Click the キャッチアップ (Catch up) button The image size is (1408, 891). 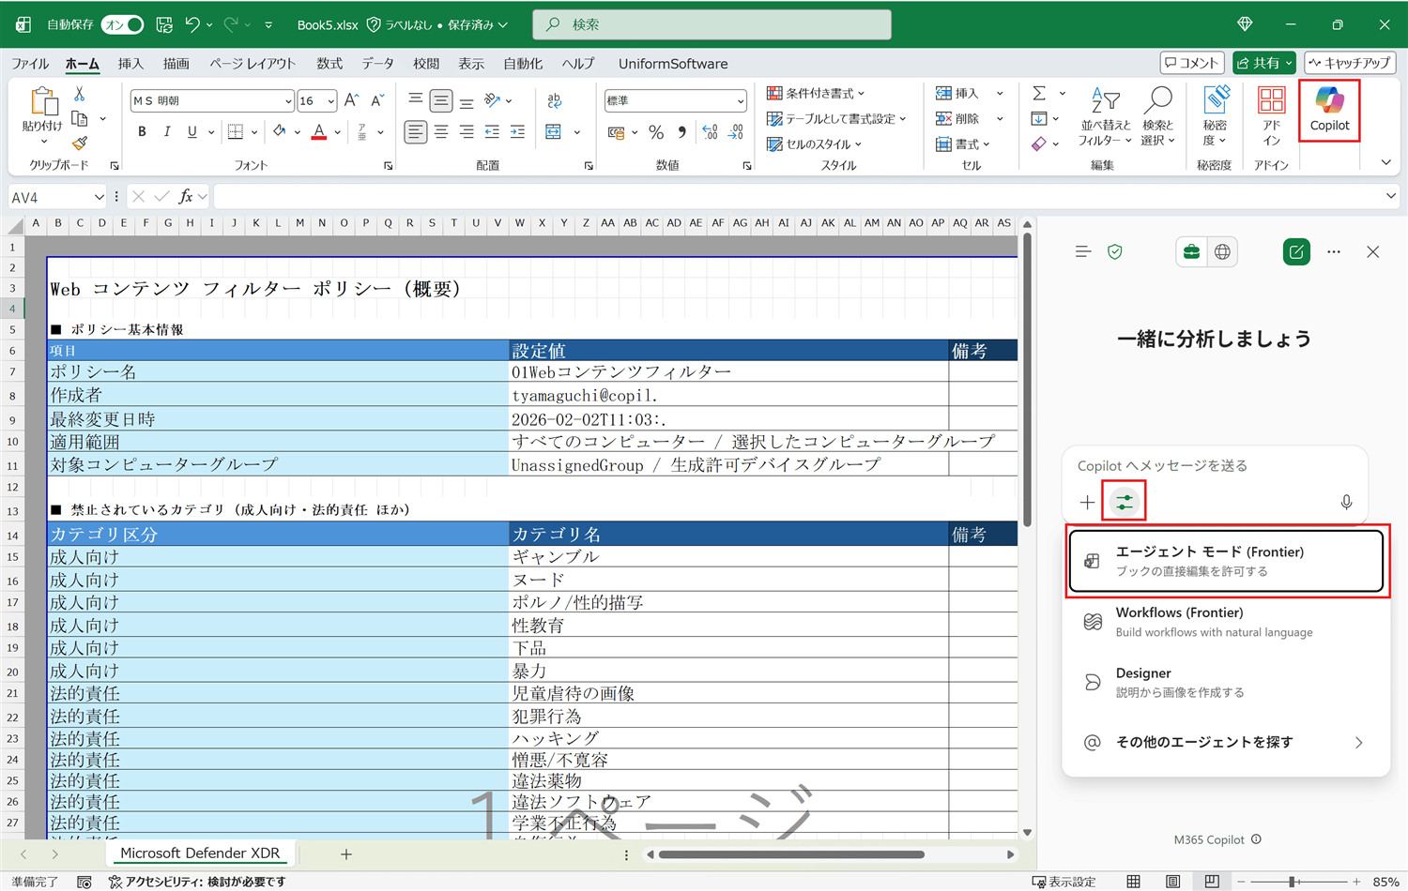point(1350,63)
